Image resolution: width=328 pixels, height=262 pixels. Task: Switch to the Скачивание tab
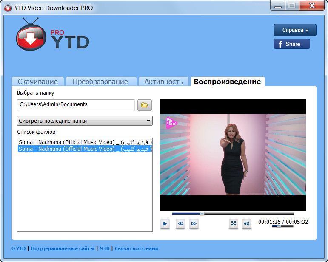38,82
